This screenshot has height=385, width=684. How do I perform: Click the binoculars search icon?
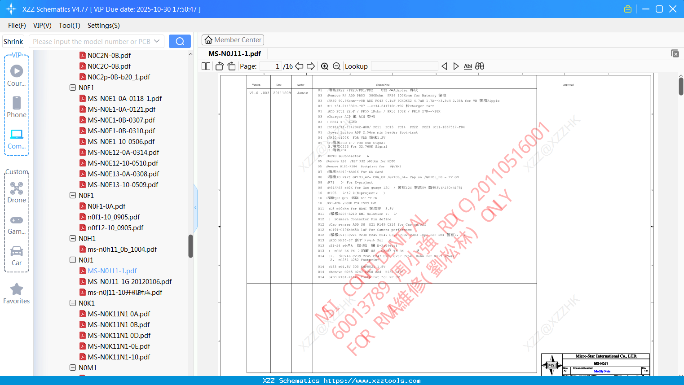click(x=480, y=66)
